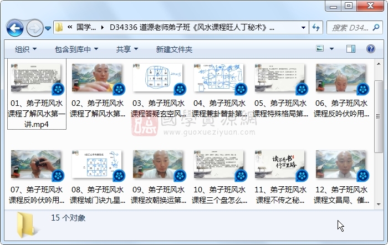
Task: Select video thumbnail 03 答疑玄空风
Action: [x=158, y=79]
